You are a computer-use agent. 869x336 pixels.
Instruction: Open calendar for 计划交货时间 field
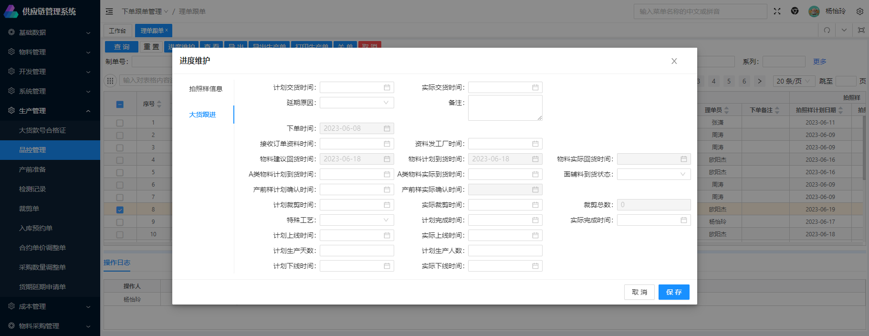[x=387, y=88]
